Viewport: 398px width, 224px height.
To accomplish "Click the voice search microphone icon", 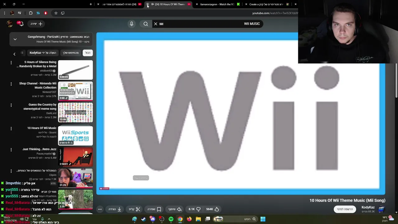I will click(x=132, y=24).
